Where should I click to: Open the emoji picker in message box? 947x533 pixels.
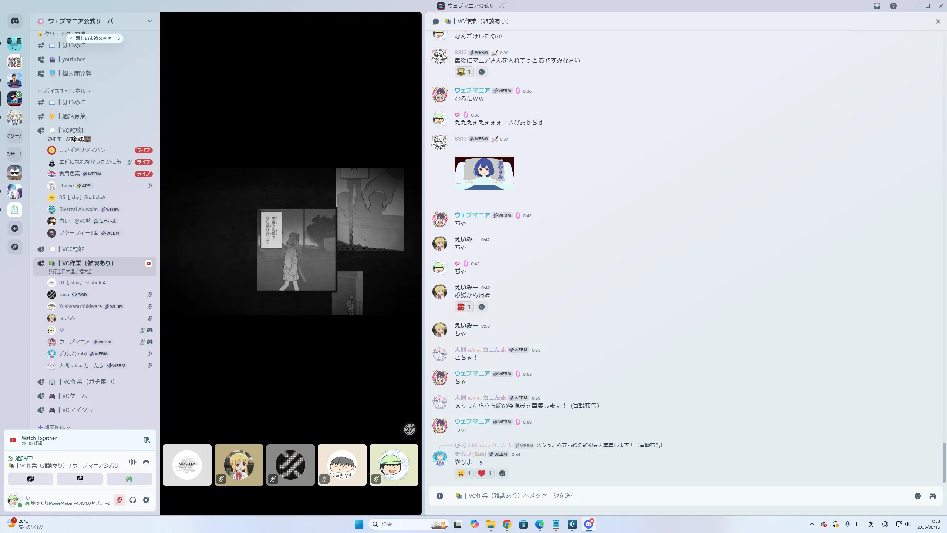pos(918,496)
